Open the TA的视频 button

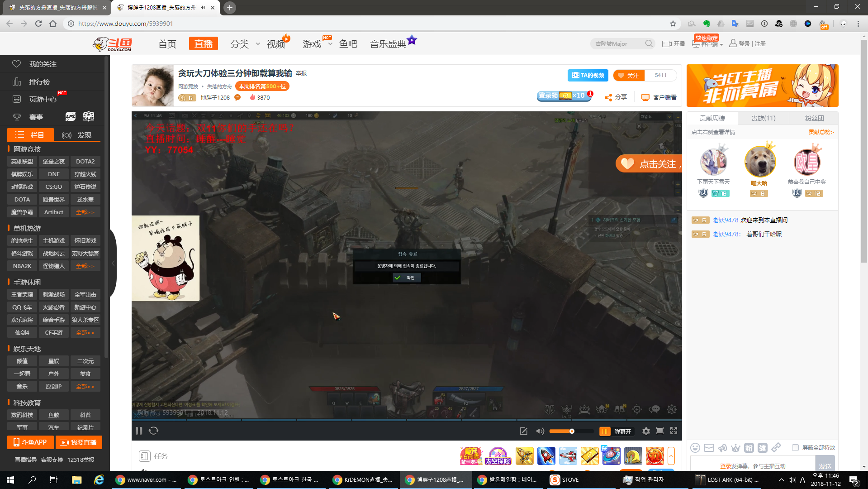click(588, 76)
